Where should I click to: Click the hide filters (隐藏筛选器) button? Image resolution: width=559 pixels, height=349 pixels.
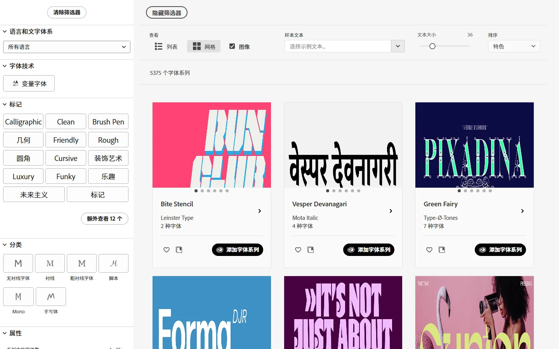click(x=167, y=12)
